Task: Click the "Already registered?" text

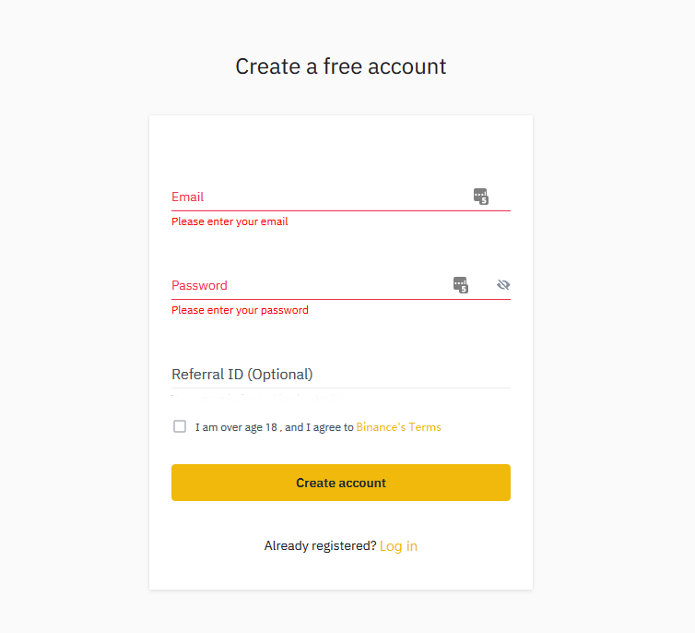Action: (320, 545)
